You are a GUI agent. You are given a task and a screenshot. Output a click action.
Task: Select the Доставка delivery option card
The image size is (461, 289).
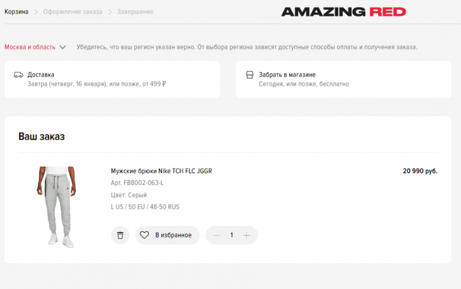112,80
